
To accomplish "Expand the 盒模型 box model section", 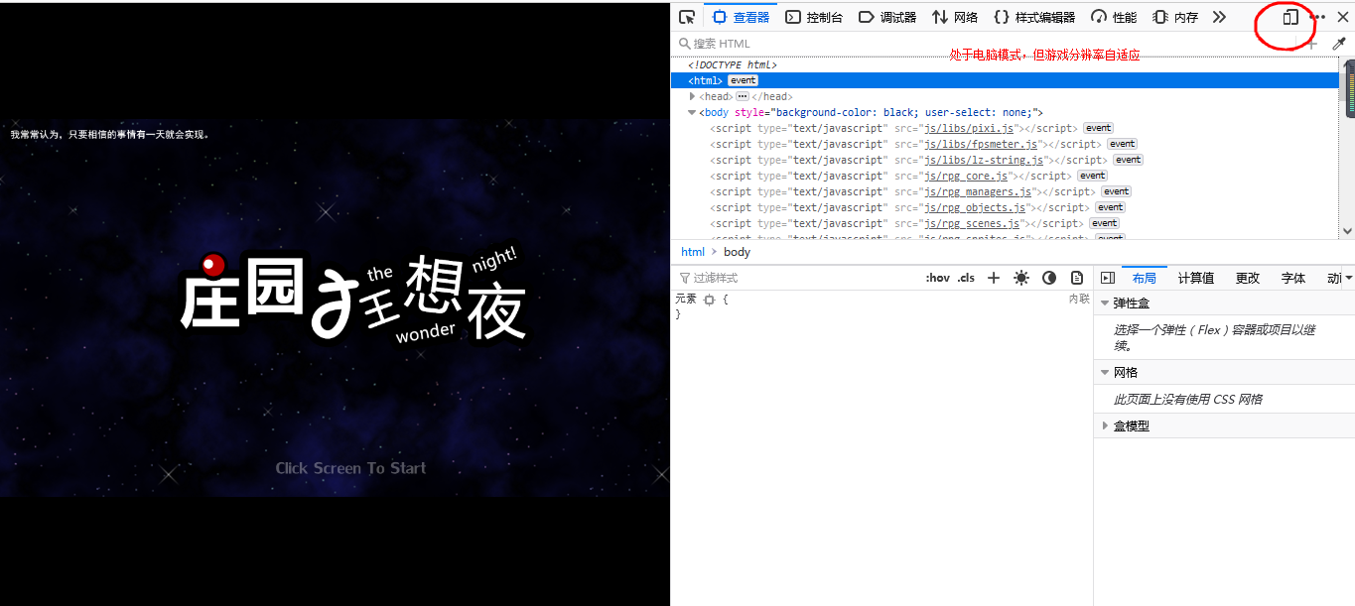I will click(1225, 425).
